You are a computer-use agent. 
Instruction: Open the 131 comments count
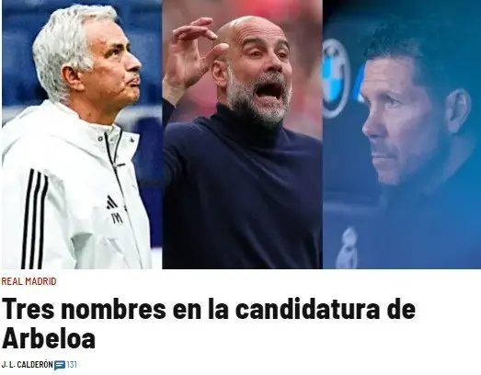(x=72, y=365)
